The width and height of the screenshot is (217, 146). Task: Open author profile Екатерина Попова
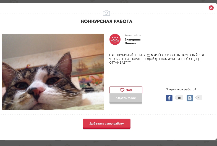(x=133, y=41)
